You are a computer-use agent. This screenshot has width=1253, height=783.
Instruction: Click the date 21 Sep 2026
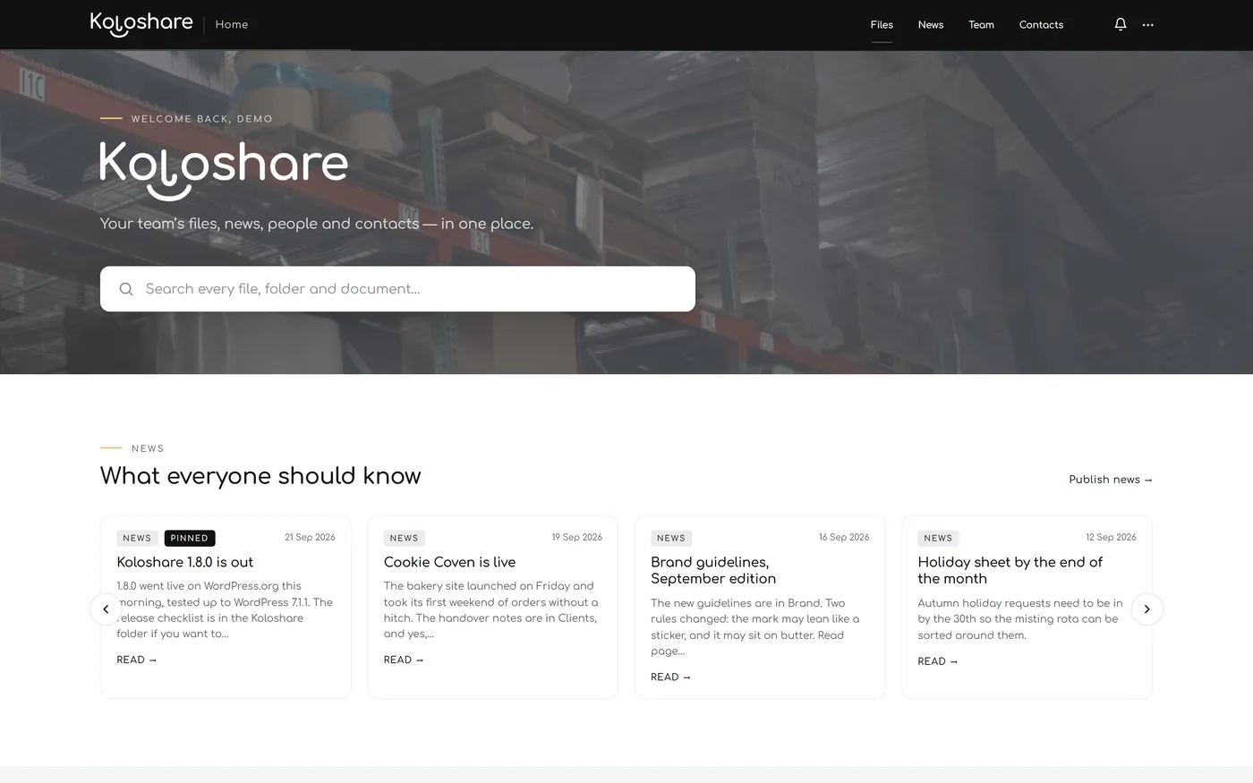point(310,537)
